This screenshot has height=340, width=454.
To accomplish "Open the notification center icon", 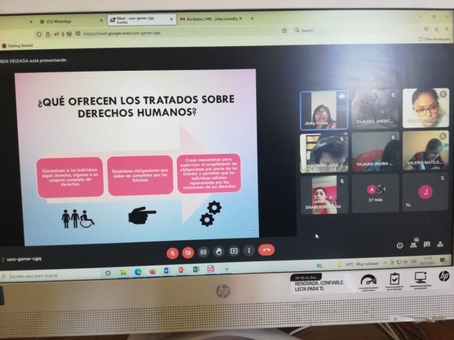I will point(443,261).
